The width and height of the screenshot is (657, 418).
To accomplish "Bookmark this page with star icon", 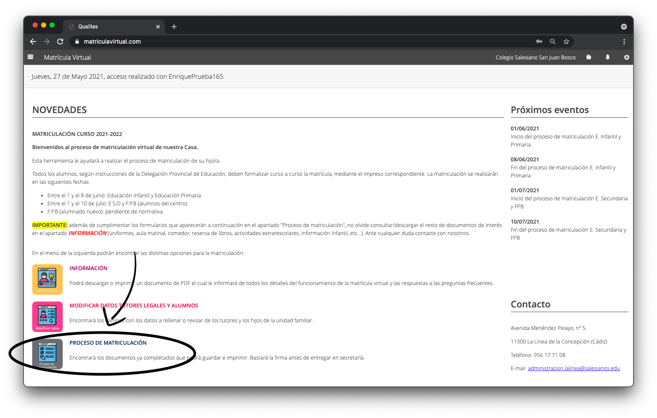I will tap(566, 42).
